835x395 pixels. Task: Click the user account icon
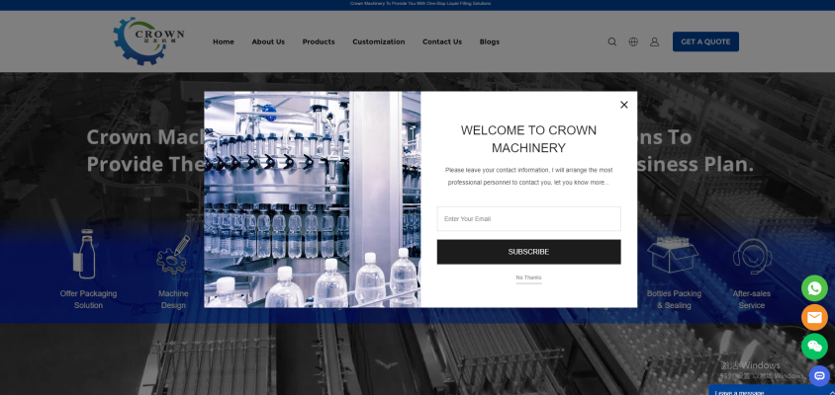(x=654, y=41)
